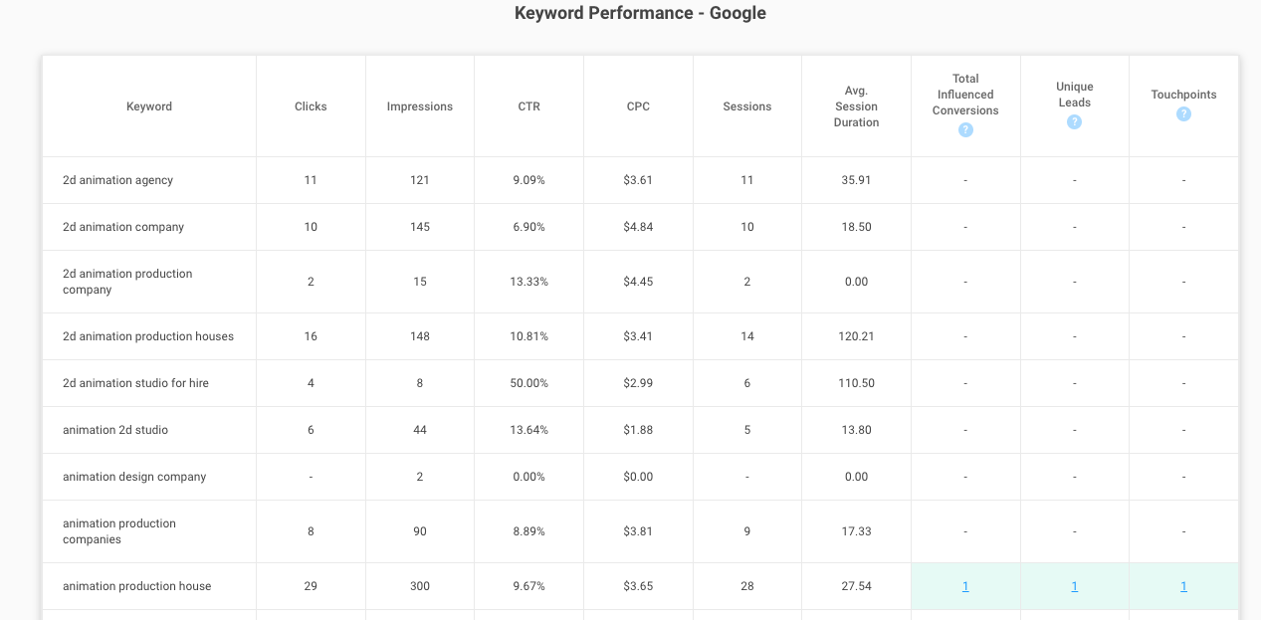
Task: Click help icon under Total Influenced Conversions
Action: click(965, 130)
